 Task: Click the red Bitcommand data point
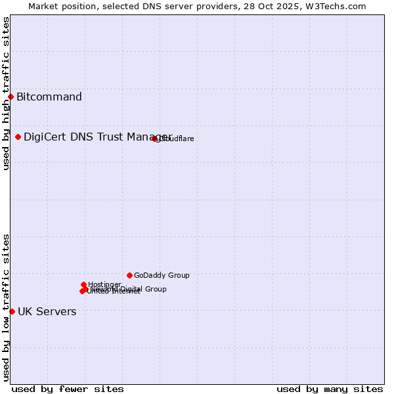[x=11, y=97]
